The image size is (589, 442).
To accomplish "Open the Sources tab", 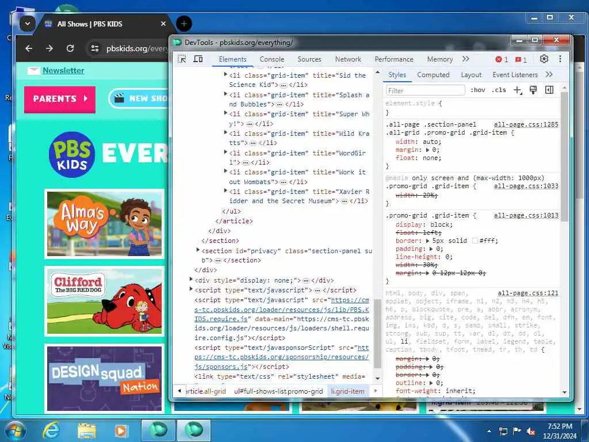I will 309,59.
